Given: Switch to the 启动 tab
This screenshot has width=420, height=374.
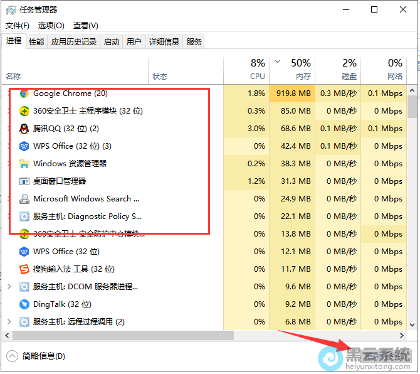Looking at the screenshot, I should point(112,42).
